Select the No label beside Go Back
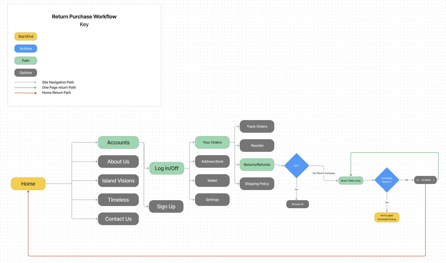The width and height of the screenshot is (446, 263). tap(407, 180)
